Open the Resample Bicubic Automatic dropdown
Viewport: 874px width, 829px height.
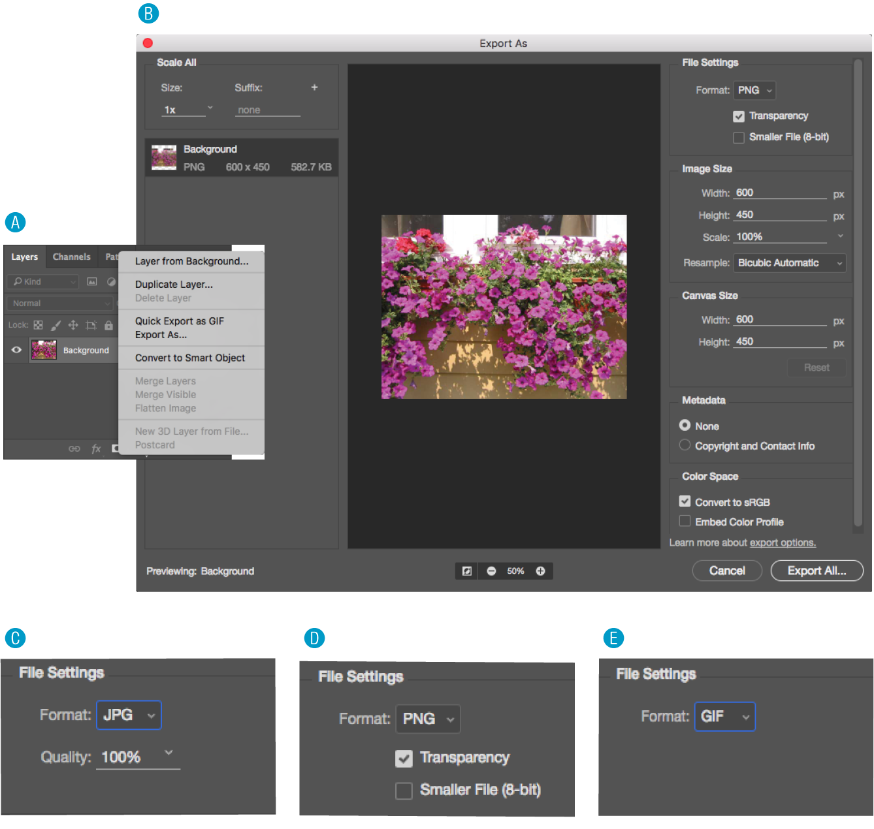(x=789, y=263)
